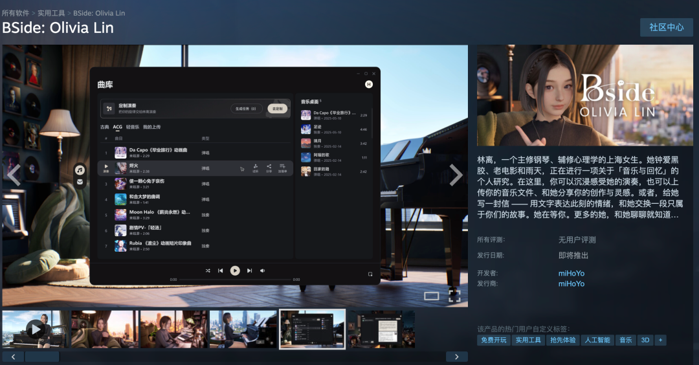This screenshot has height=365, width=699.
Task: Click the 分享 share icon on 熔火 row
Action: 269,168
